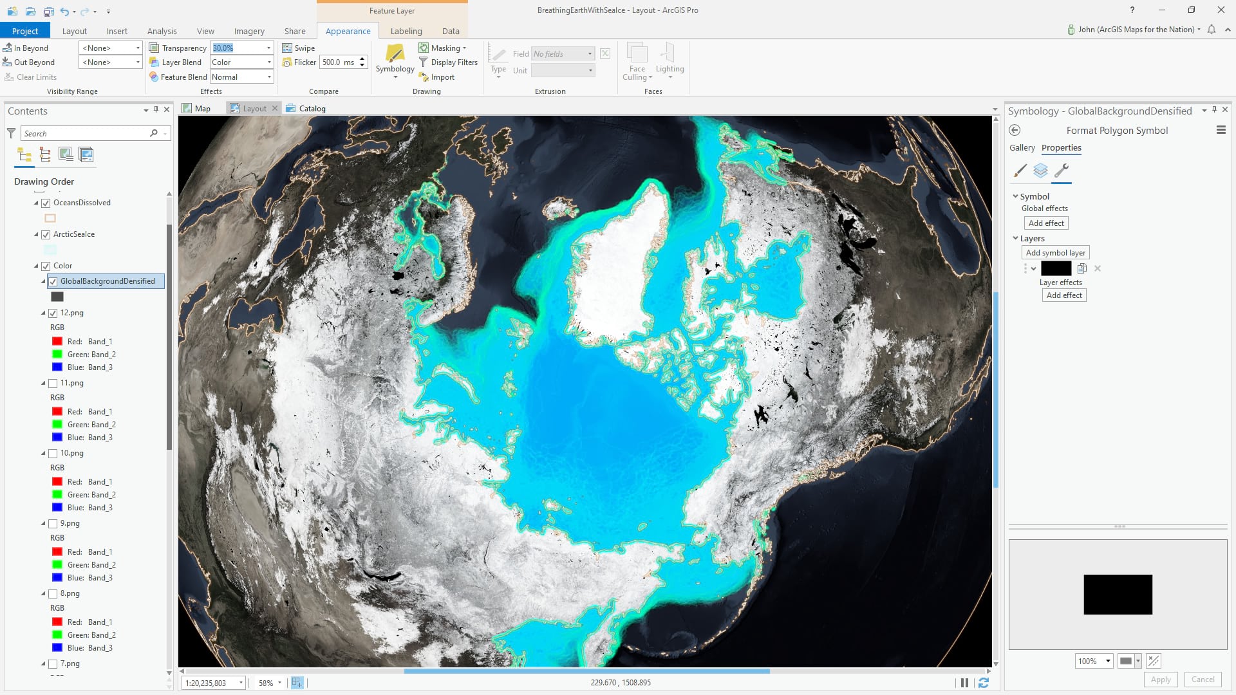
Task: Click the black color swatch in Layers
Action: pos(1055,268)
